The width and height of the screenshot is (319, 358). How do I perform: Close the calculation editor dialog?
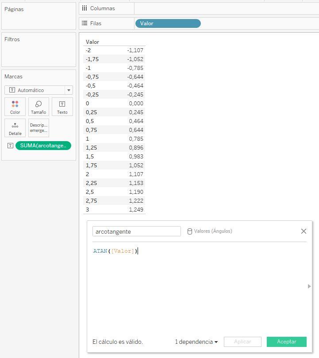point(304,231)
